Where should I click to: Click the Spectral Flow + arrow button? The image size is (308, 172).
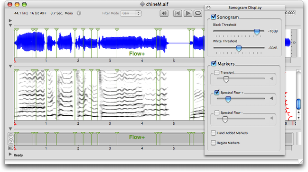pos(271,98)
